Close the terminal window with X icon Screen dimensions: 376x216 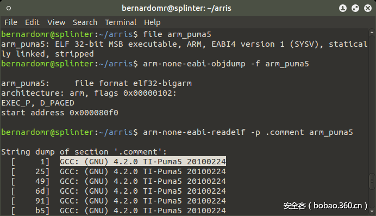[368, 8]
